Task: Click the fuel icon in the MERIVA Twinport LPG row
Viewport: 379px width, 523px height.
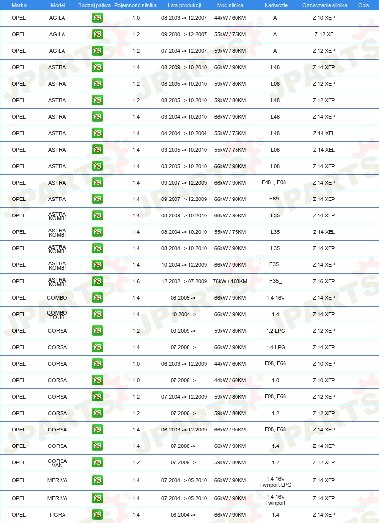Action: [97, 480]
